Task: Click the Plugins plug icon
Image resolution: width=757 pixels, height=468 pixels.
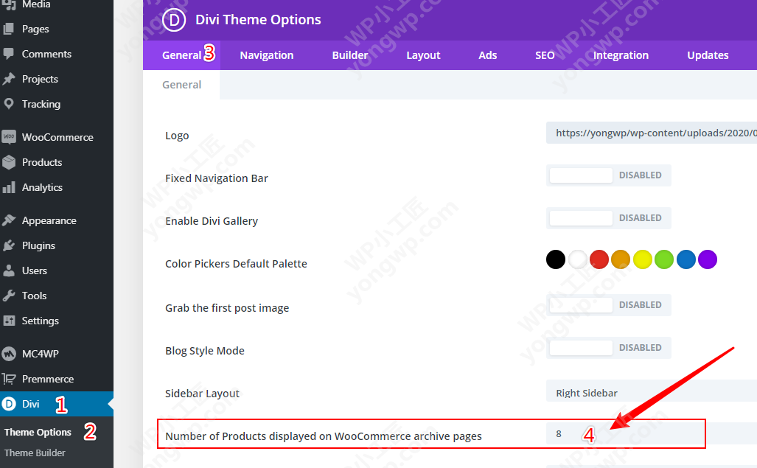Action: pyautogui.click(x=9, y=245)
